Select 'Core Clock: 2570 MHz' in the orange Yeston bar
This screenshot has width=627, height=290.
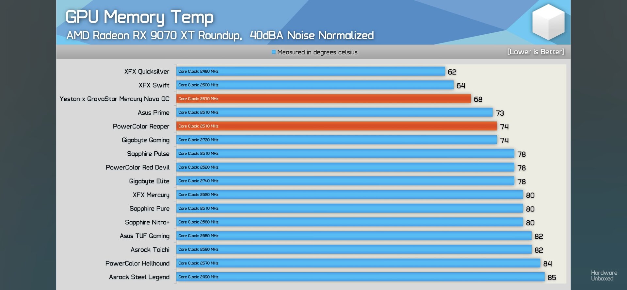pos(198,99)
